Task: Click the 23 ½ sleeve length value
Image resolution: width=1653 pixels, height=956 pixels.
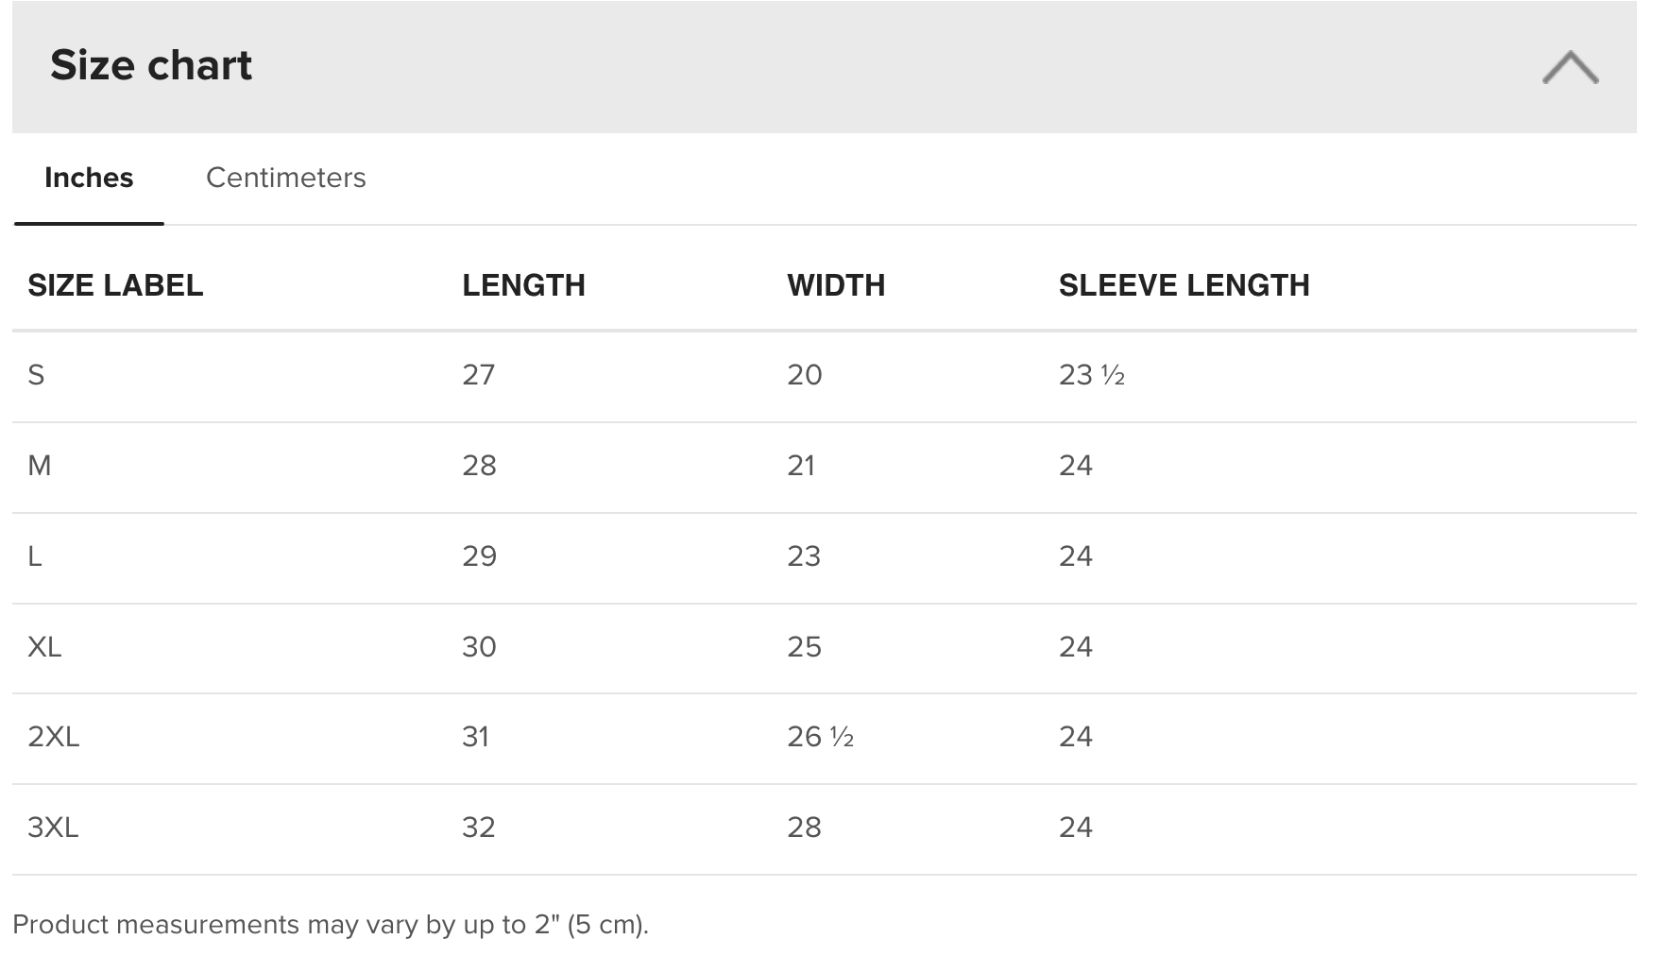Action: 1091,375
